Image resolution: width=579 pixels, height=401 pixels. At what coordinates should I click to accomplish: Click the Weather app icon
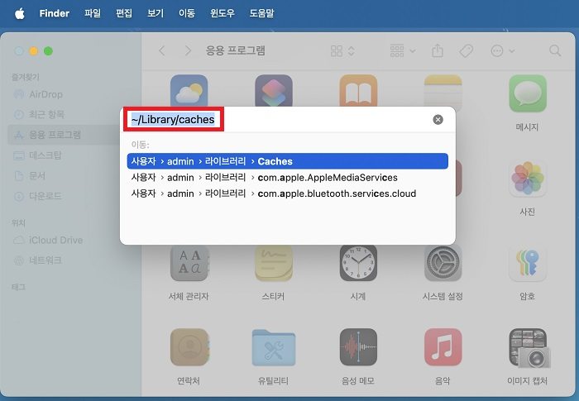coord(189,90)
